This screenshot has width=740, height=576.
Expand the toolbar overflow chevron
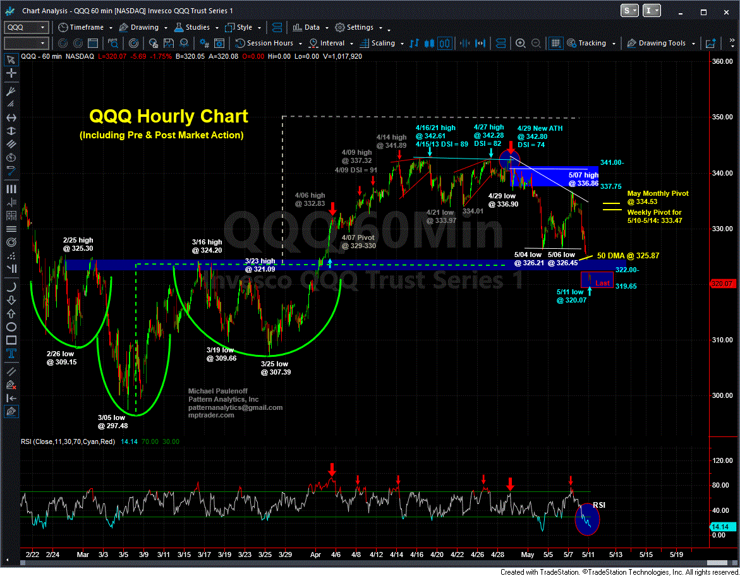[x=732, y=44]
